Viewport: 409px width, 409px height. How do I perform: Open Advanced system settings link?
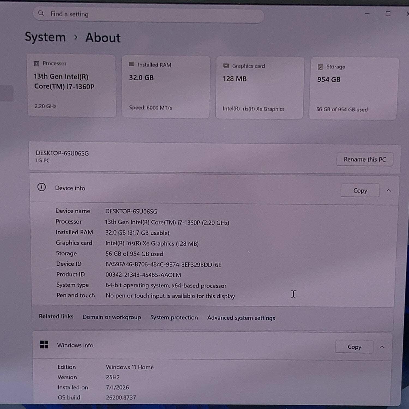[x=241, y=318]
